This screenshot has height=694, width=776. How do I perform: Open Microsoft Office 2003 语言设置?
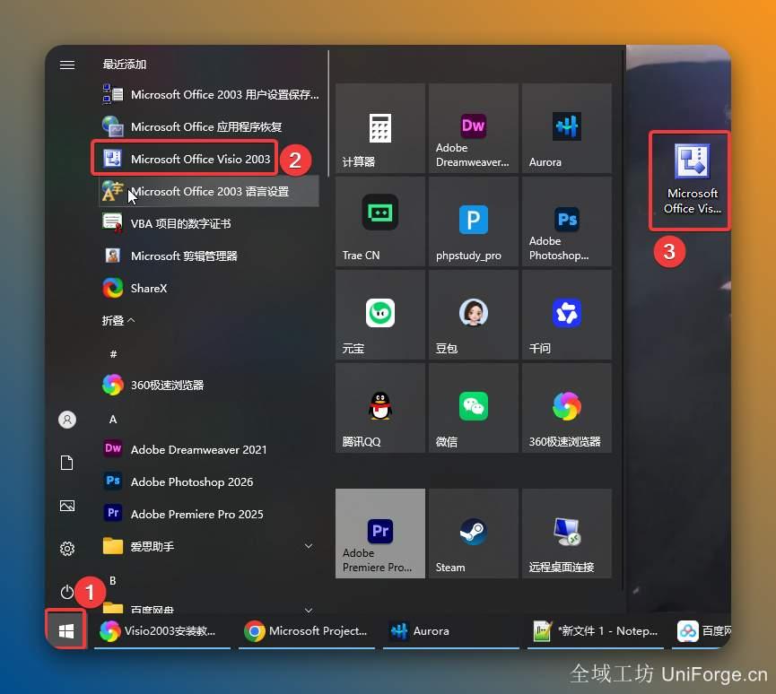click(209, 191)
